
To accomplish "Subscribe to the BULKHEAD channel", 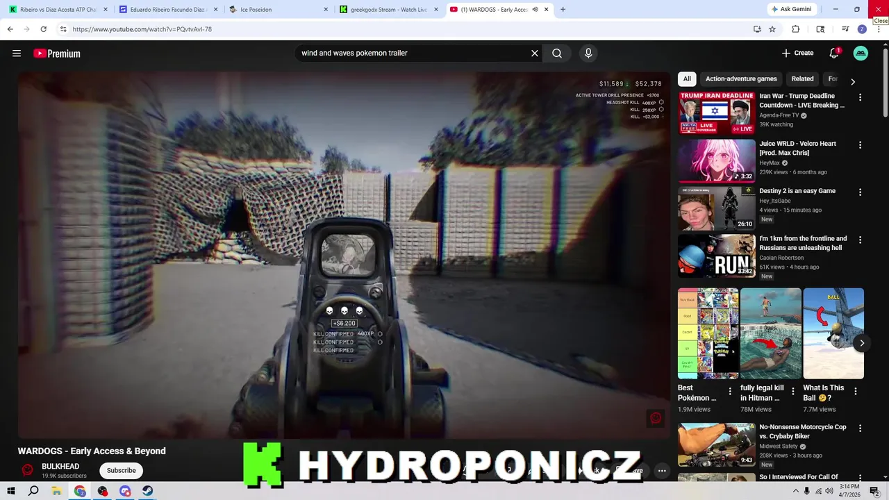I will point(122,471).
